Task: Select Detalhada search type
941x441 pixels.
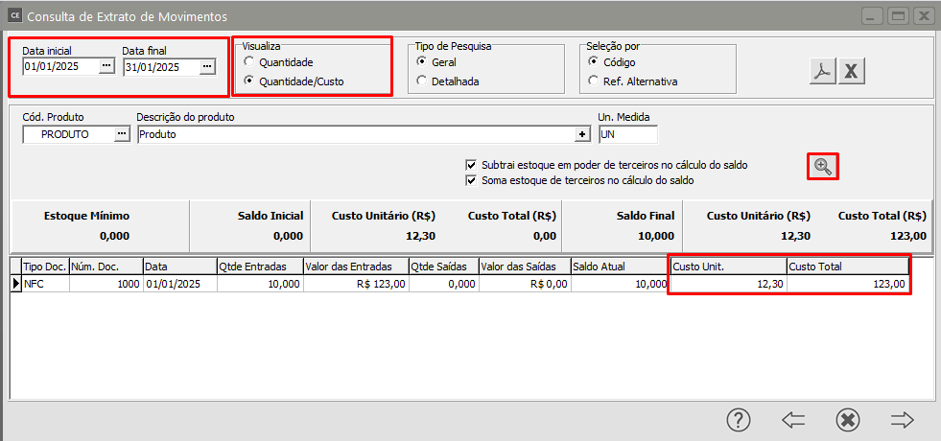Action: click(x=423, y=81)
